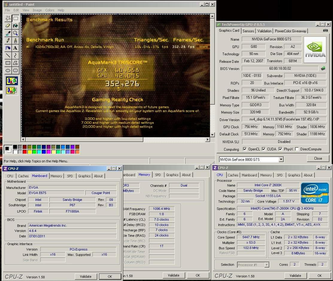Choose the straight Line tool
The width and height of the screenshot is (333, 281).
[x=8, y=55]
